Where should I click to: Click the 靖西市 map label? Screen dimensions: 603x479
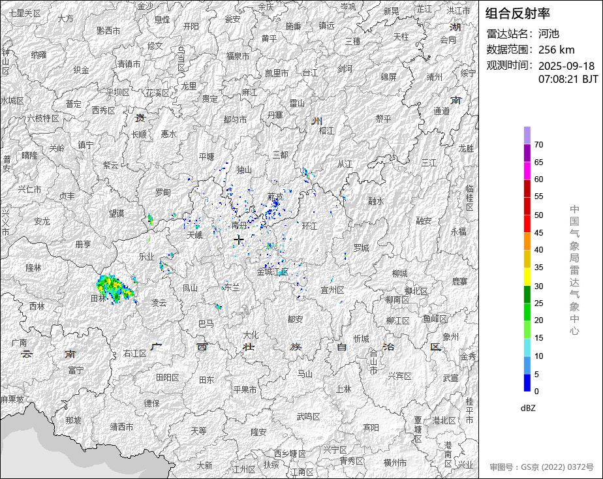click(121, 427)
